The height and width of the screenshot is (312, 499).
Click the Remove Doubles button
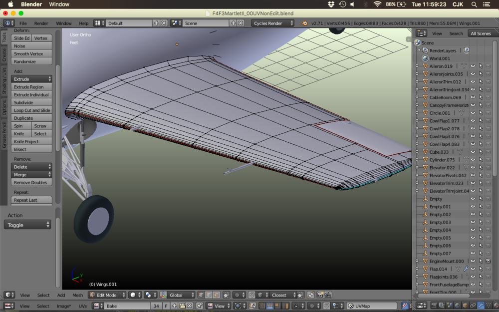point(31,182)
